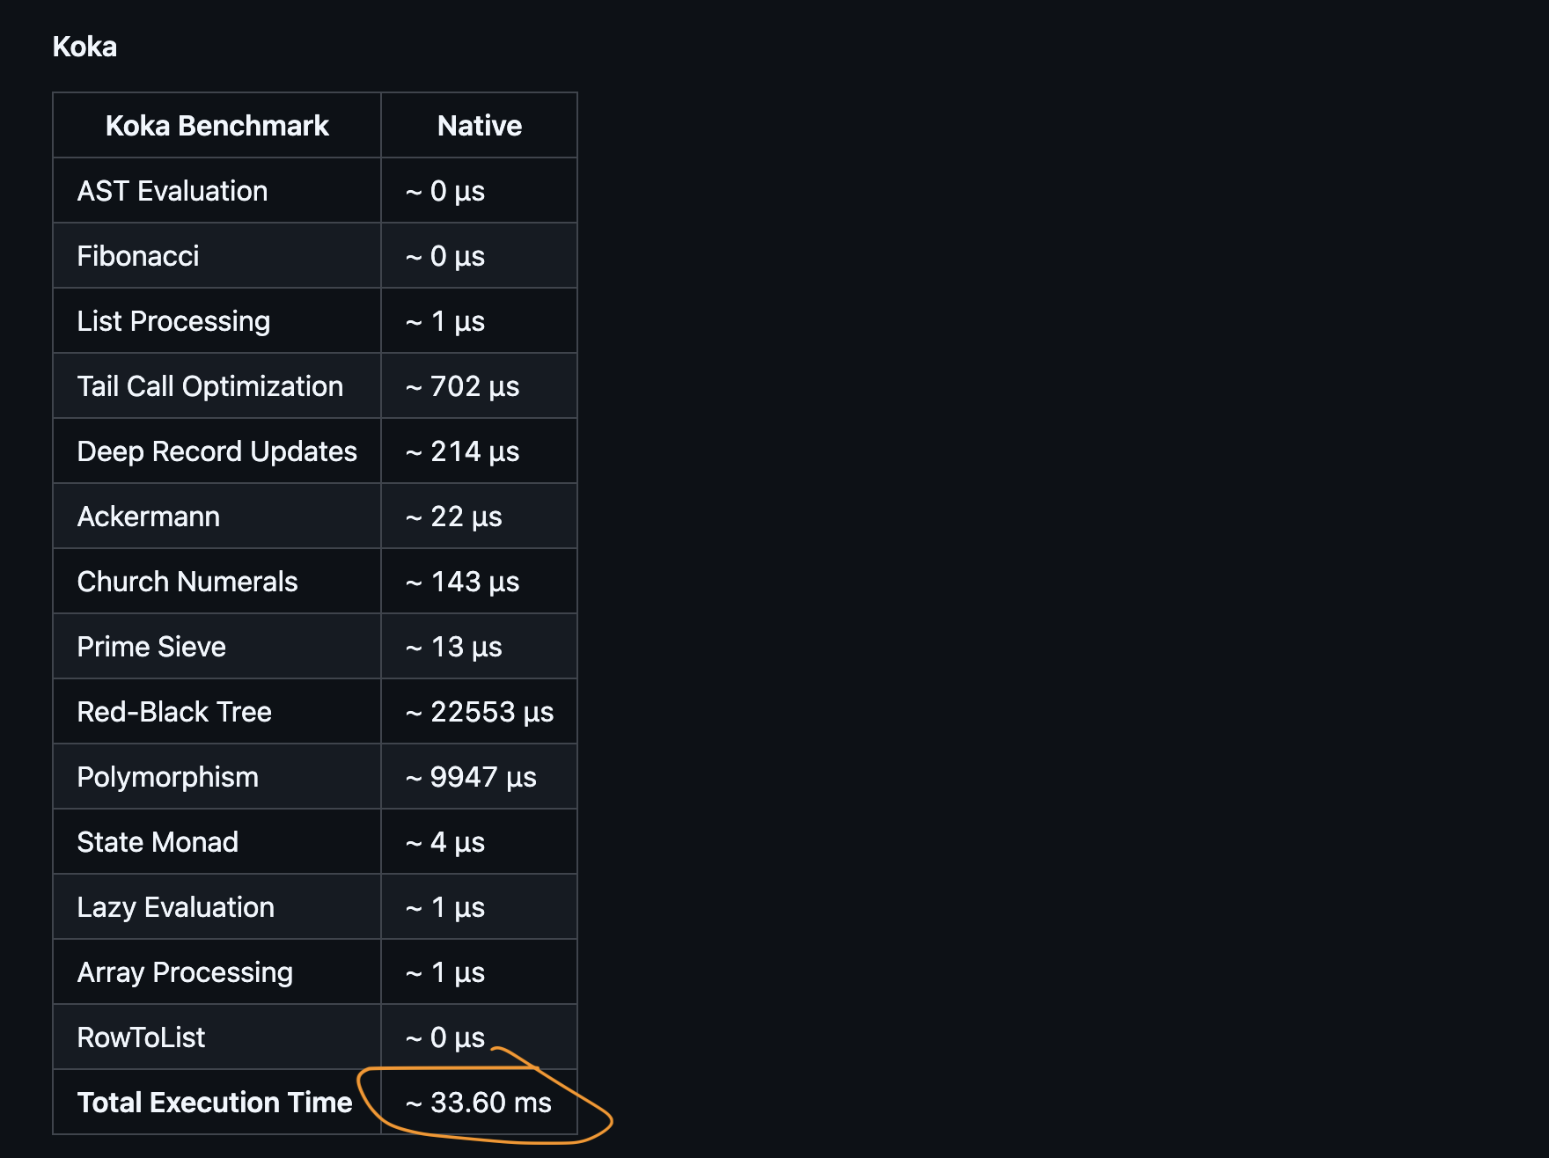Click the Lazy Evaluation cell
The width and height of the screenshot is (1549, 1158).
(217, 907)
